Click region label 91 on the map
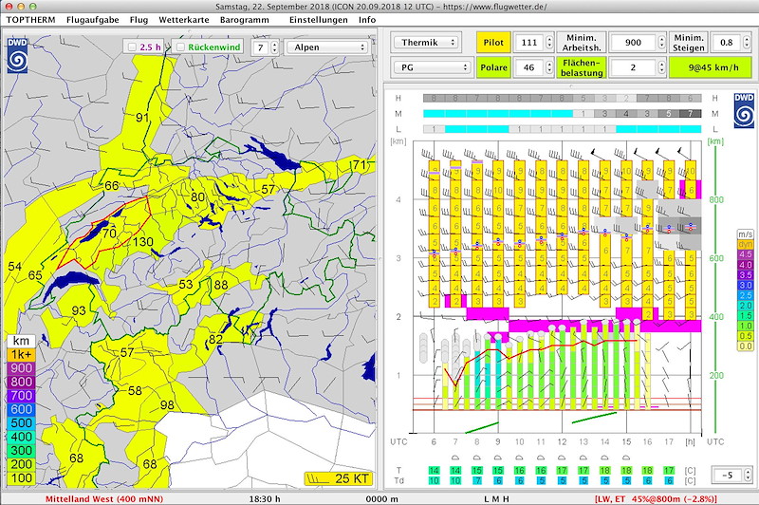Image resolution: width=759 pixels, height=505 pixels. click(x=142, y=118)
